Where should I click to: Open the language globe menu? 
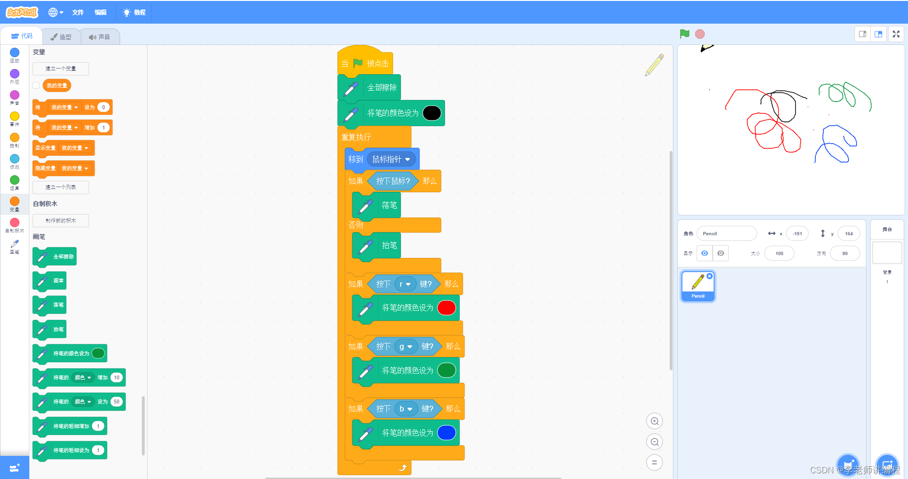pyautogui.click(x=55, y=12)
